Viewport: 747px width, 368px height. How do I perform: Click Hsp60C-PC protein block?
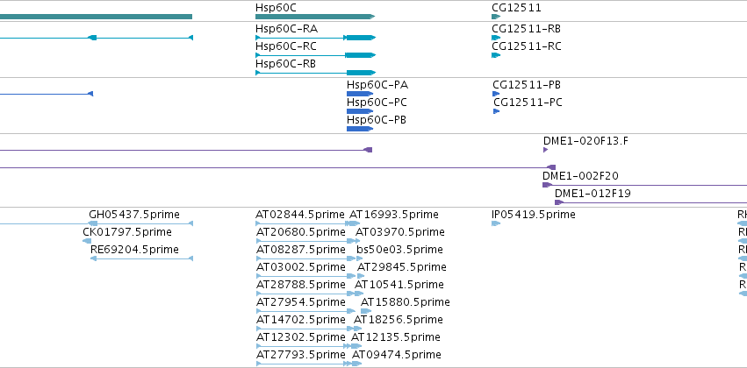click(360, 111)
